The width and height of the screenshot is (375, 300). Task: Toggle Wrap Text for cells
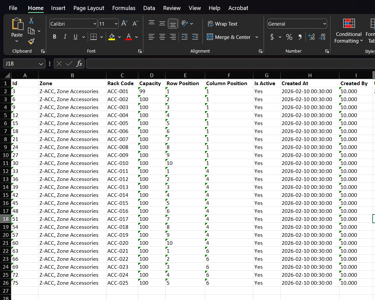tap(222, 24)
